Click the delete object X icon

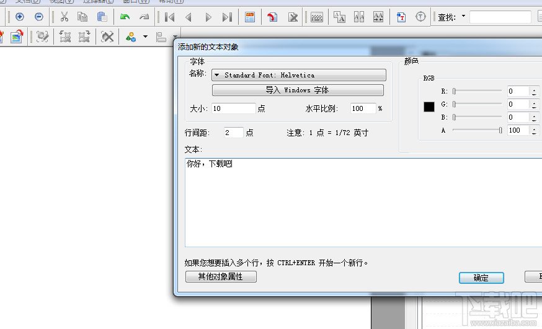click(107, 37)
